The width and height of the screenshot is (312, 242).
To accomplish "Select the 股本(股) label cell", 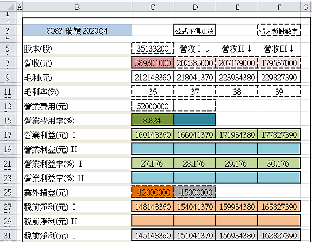I will point(77,48).
